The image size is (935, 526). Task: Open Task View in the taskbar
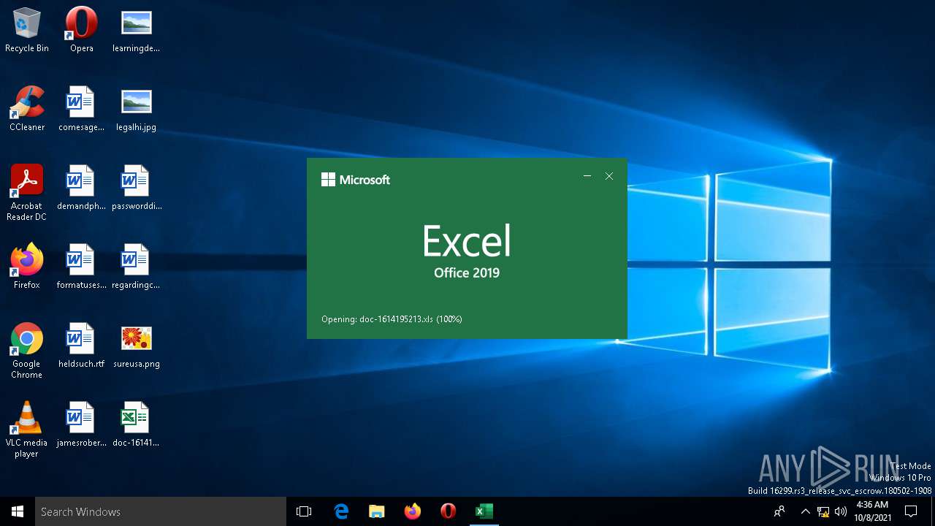point(304,511)
